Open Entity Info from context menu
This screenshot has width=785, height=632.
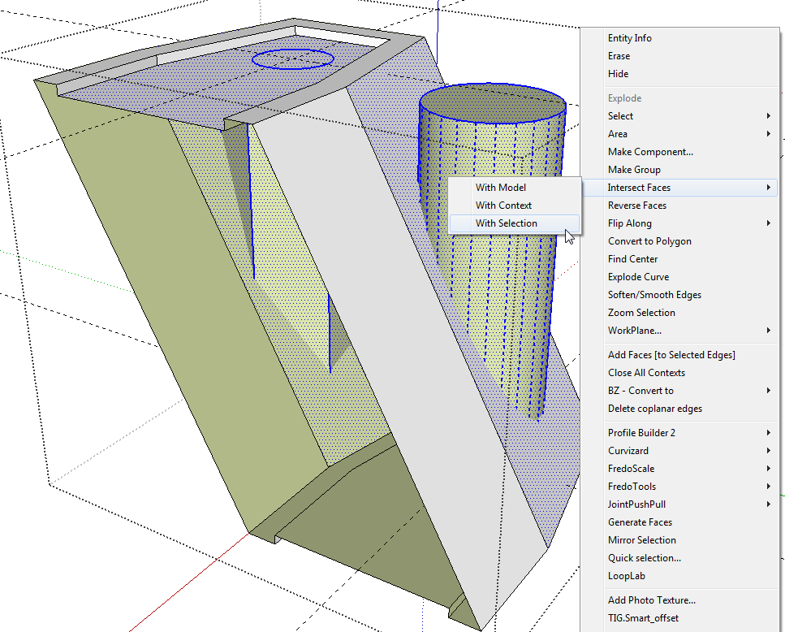[629, 38]
